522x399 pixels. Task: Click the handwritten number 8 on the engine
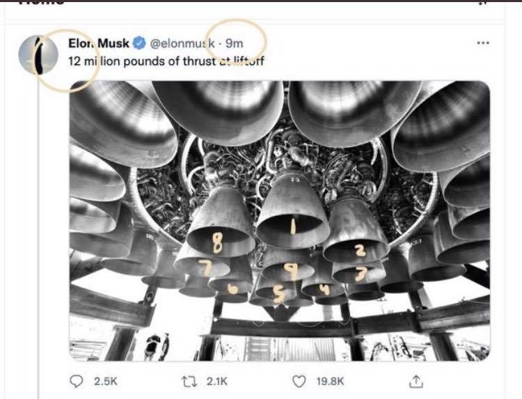217,244
